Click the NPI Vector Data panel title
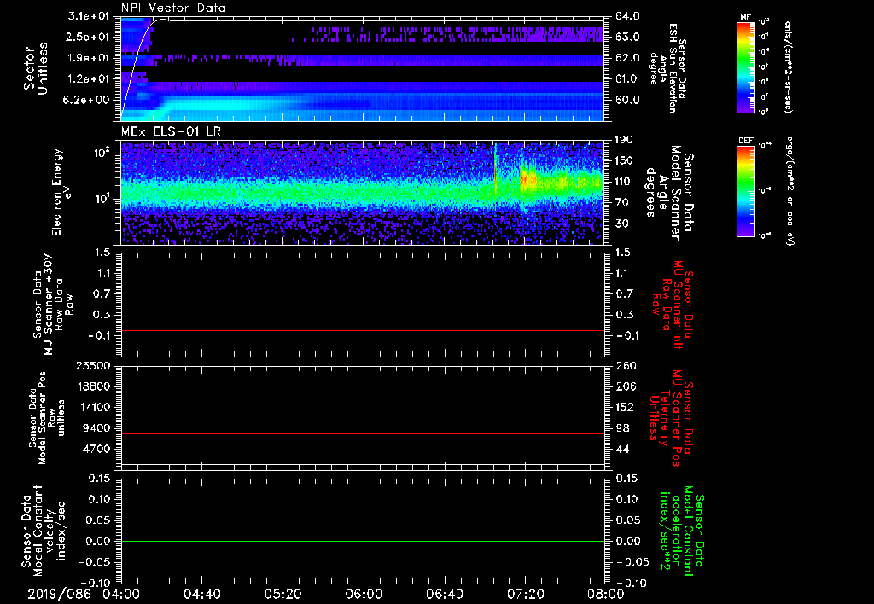The width and height of the screenshot is (874, 604). point(173,8)
